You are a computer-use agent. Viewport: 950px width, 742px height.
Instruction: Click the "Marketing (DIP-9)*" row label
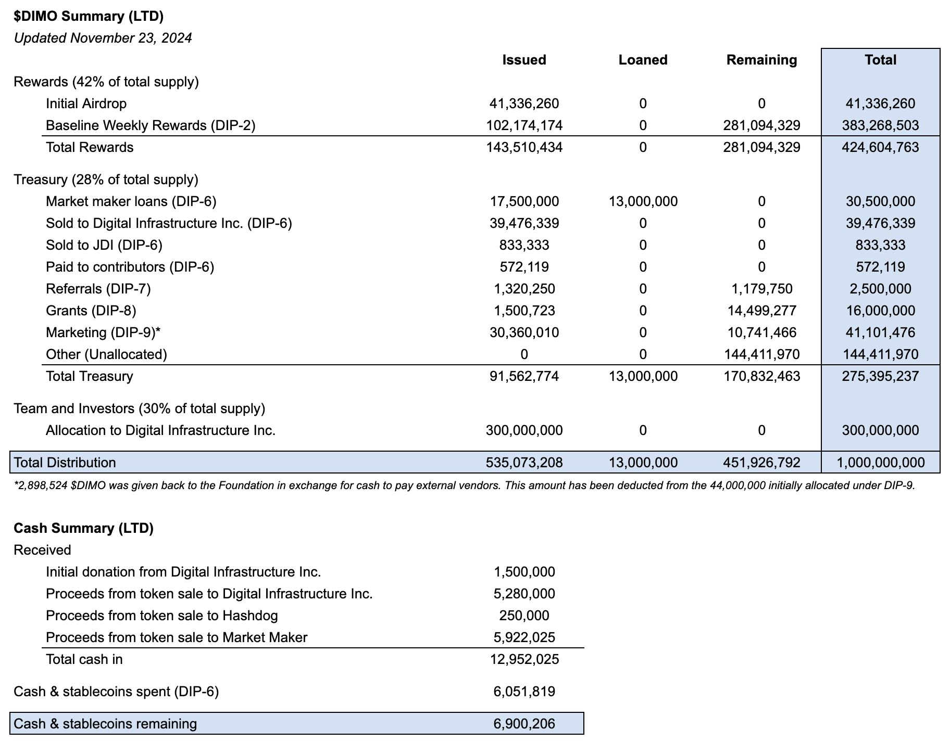(103, 332)
